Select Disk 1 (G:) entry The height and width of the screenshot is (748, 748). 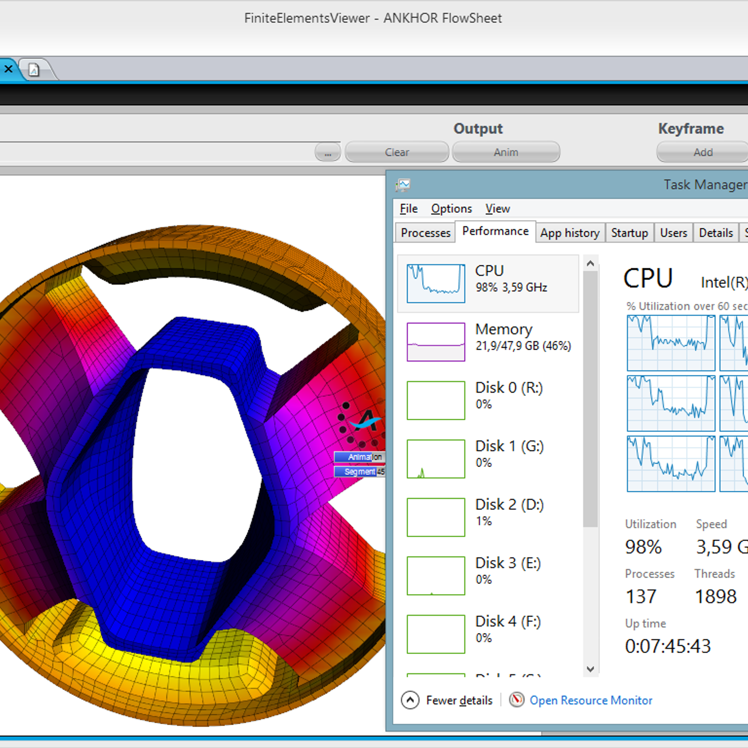click(488, 459)
